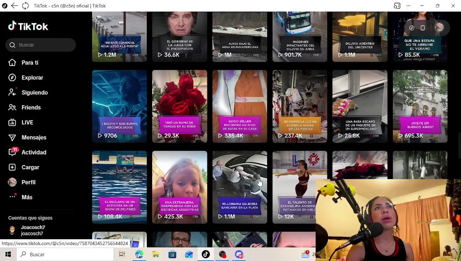This screenshot has width=461, height=261.
Task: Play video 'Diluvia adentro del Unicenter'
Action: (360, 37)
